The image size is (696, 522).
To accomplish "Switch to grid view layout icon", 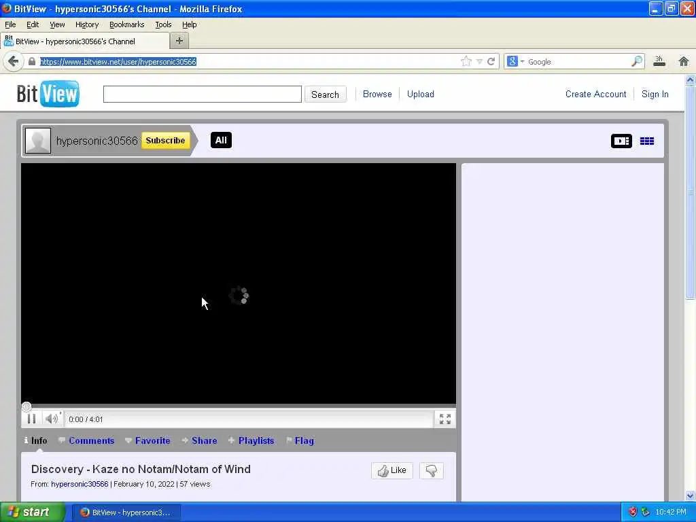I will [x=647, y=141].
